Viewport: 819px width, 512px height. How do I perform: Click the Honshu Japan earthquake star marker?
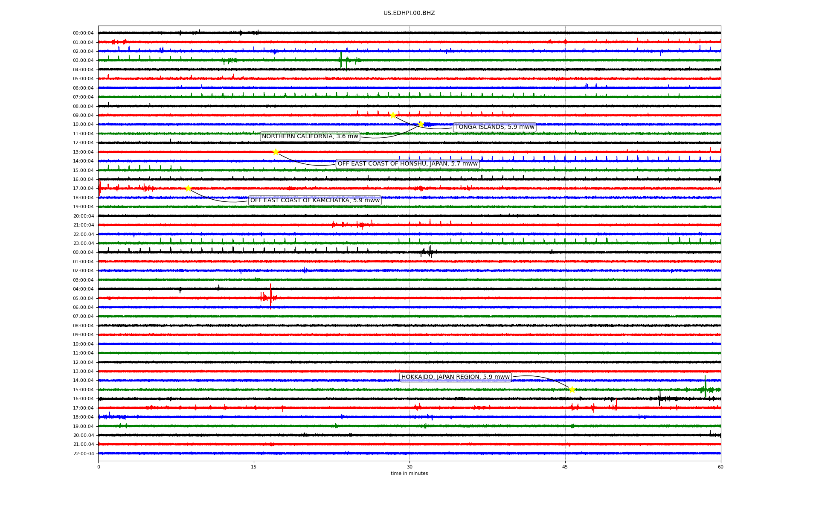point(276,152)
